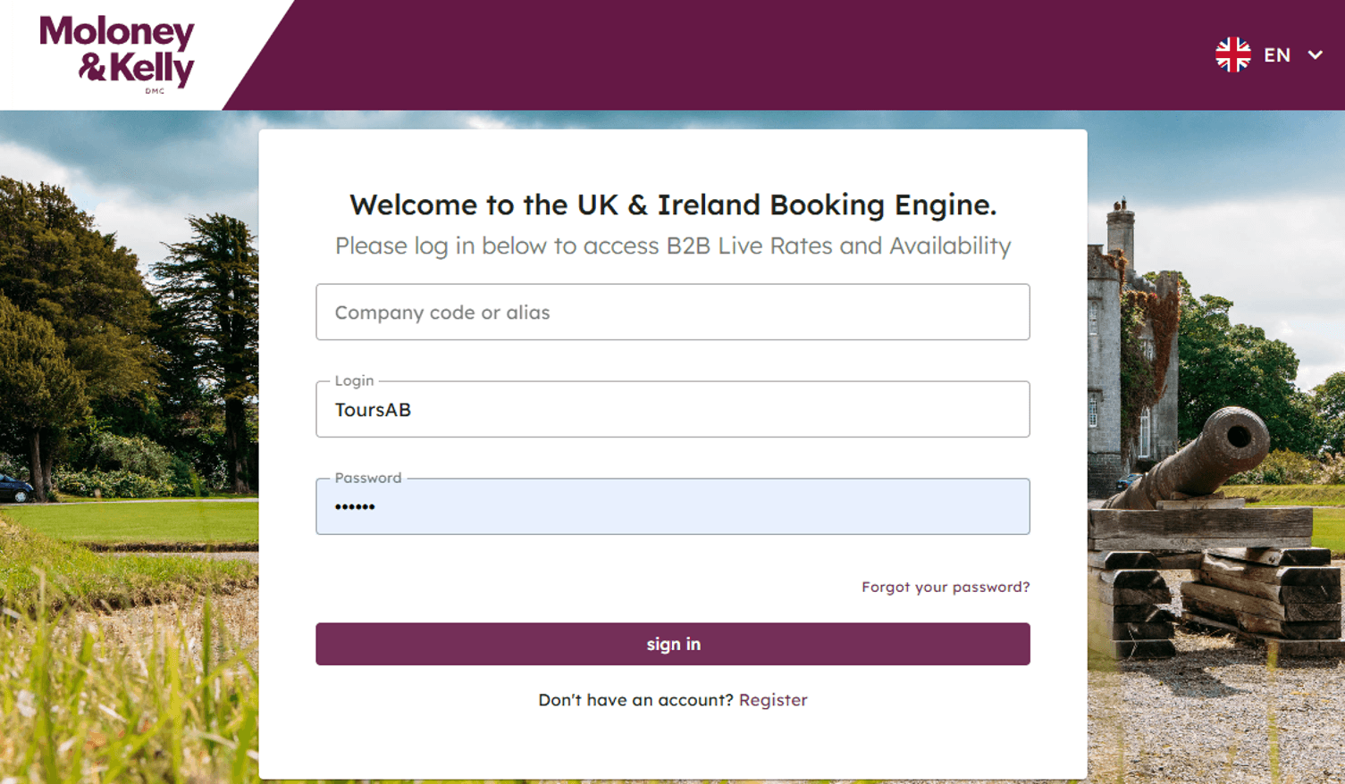Click the "Don't have an account?" text
1345x784 pixels.
(x=635, y=700)
